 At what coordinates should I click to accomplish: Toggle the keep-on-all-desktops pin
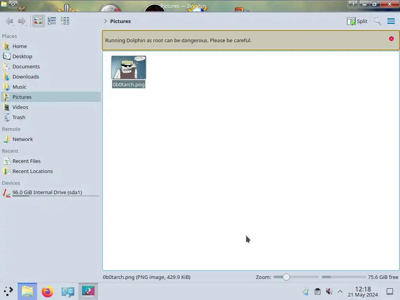tap(13, 4)
